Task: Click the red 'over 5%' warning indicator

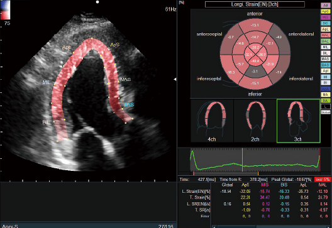Action: pyautogui.click(x=323, y=180)
